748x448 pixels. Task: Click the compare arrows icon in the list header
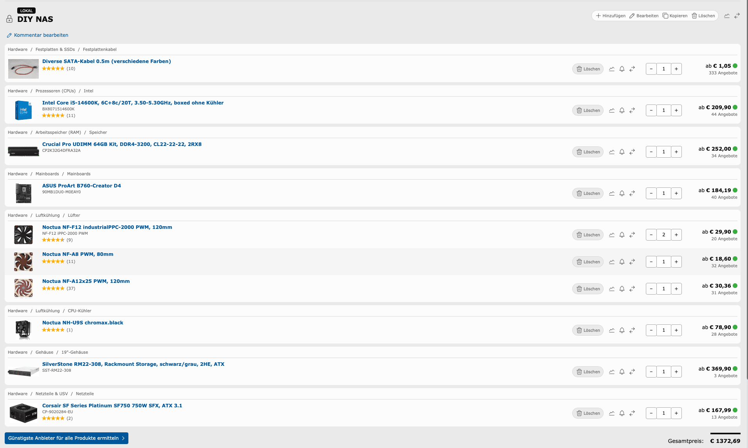coord(737,16)
